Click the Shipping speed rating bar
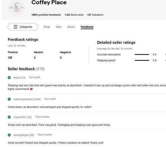The height and width of the screenshot is (147, 166). pyautogui.click(x=142, y=60)
